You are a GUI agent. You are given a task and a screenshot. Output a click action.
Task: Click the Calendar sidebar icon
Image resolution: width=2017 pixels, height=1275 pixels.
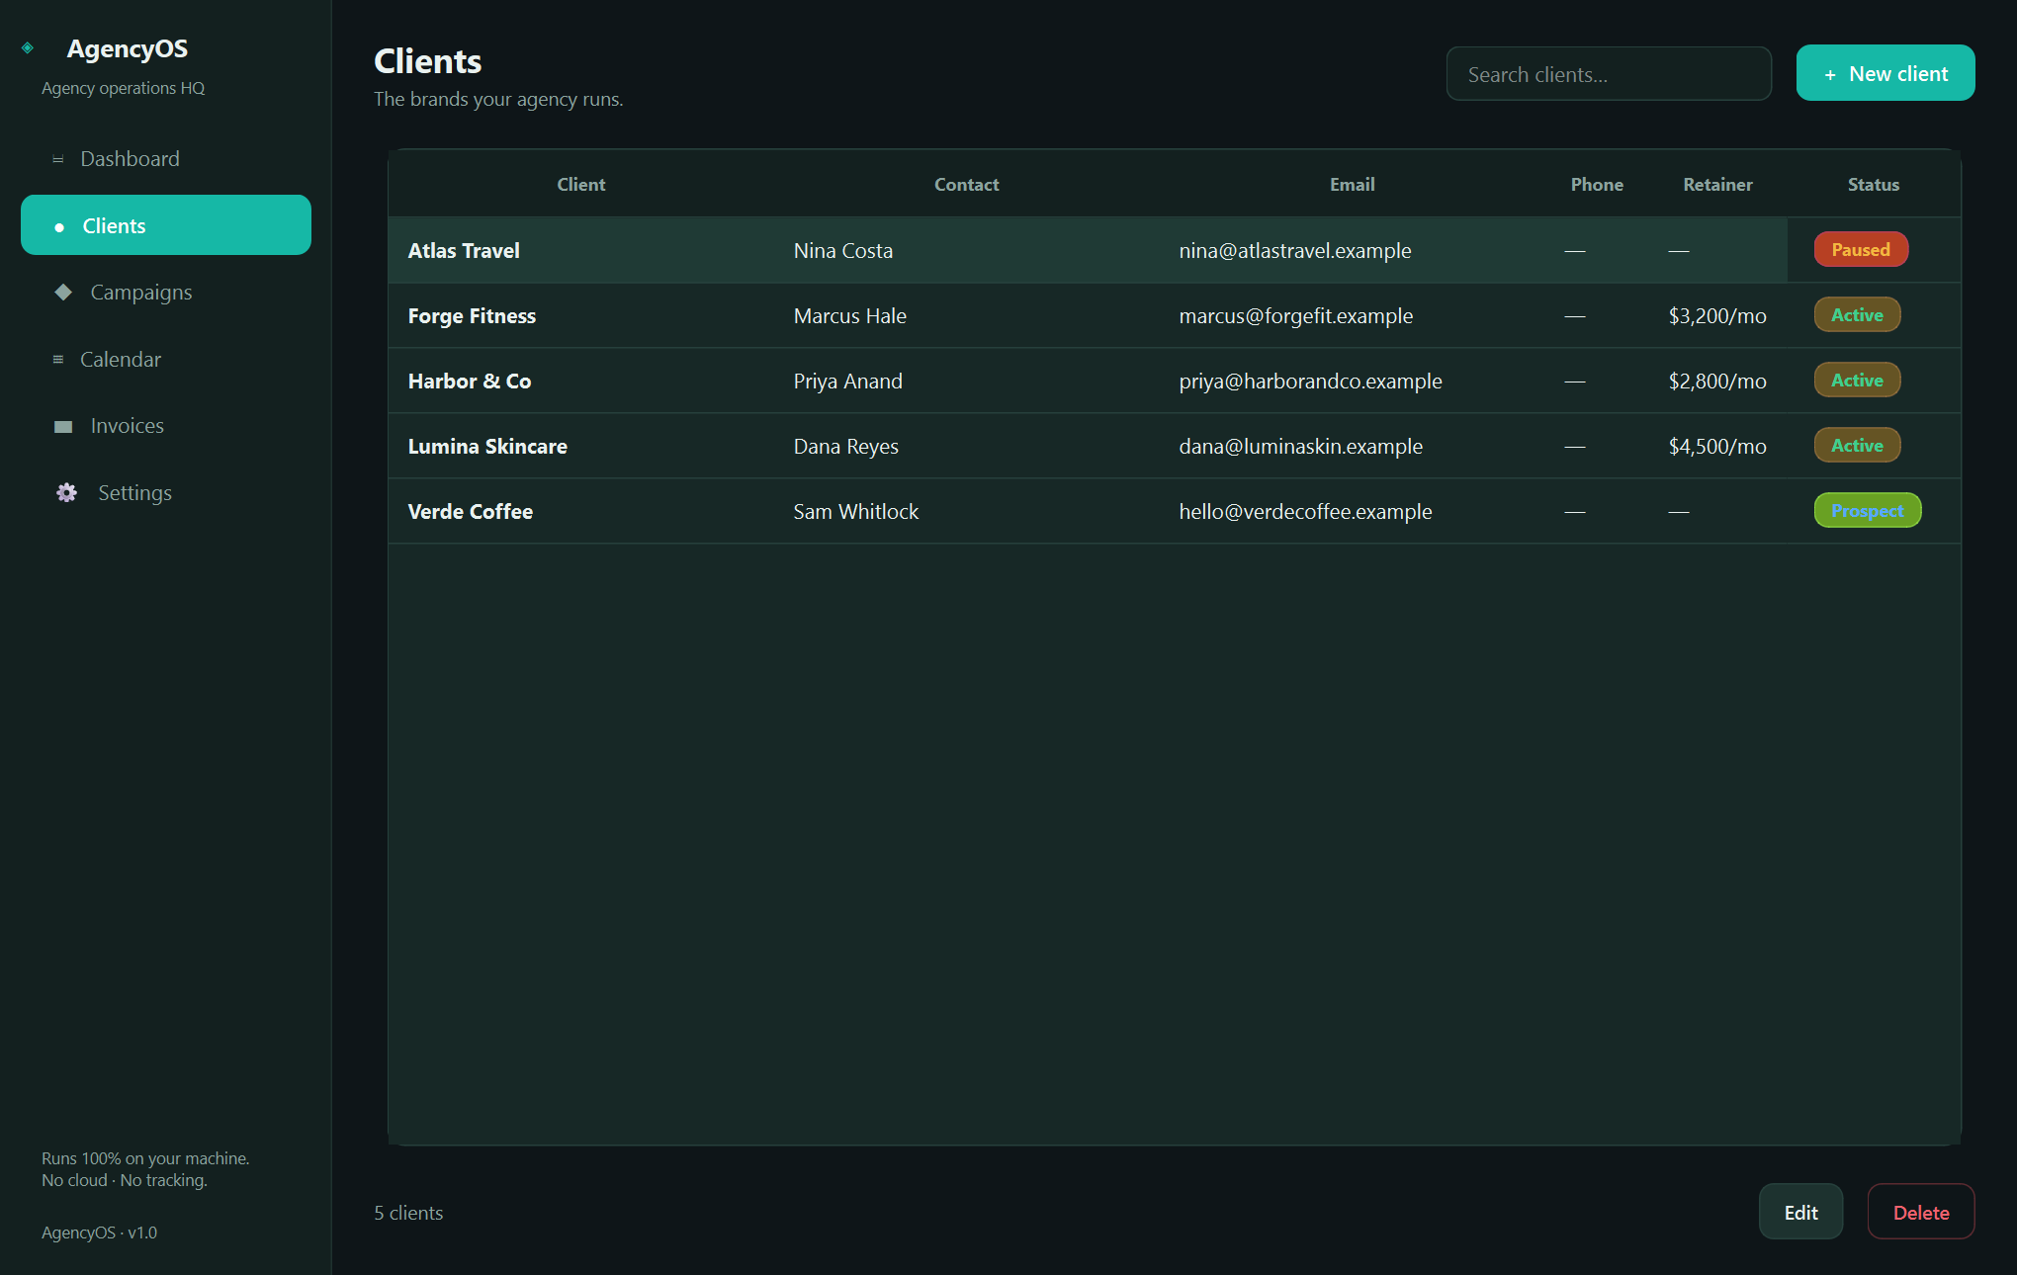pos(58,360)
